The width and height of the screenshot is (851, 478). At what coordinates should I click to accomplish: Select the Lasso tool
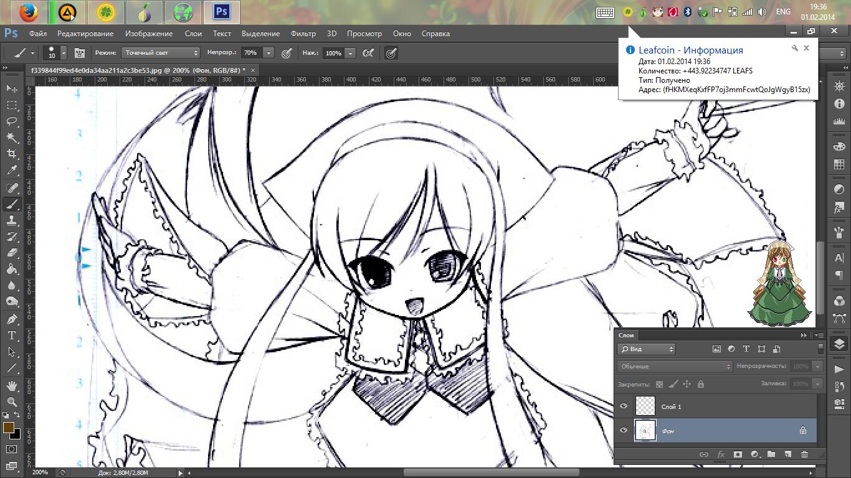(x=12, y=121)
